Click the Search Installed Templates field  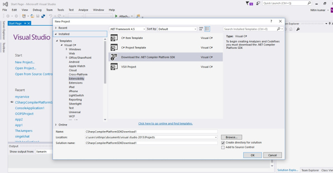click(x=250, y=29)
